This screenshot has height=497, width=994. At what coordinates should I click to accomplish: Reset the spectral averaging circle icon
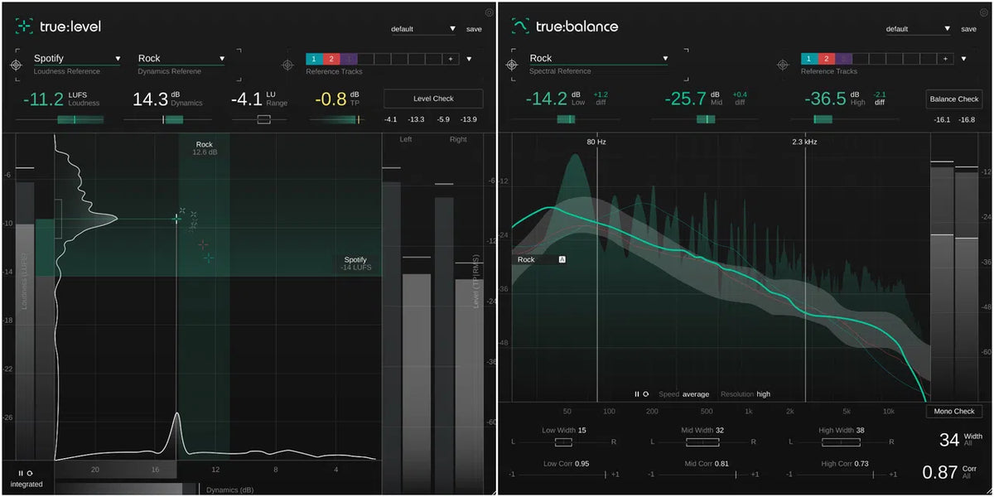[646, 393]
